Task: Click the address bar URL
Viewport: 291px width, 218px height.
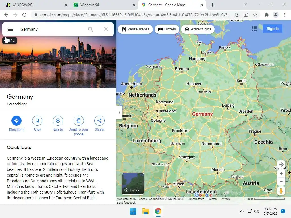Action: point(135,15)
